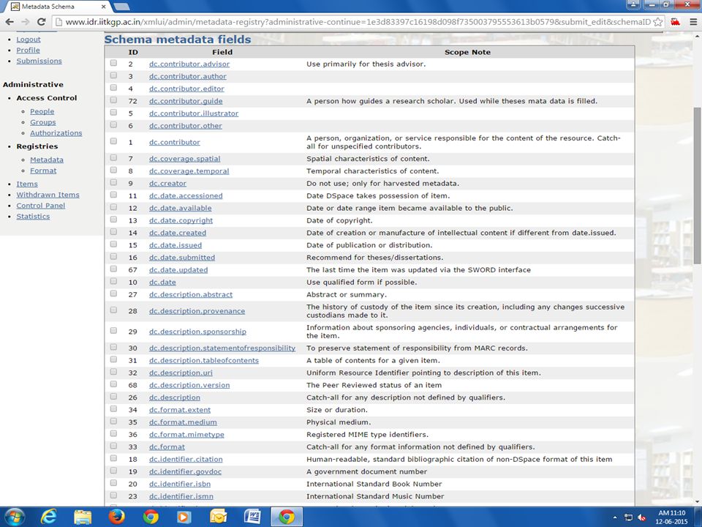Viewport: 702px width, 527px height.
Task: Edit the dc.contributor.illustrator field
Action: point(194,113)
